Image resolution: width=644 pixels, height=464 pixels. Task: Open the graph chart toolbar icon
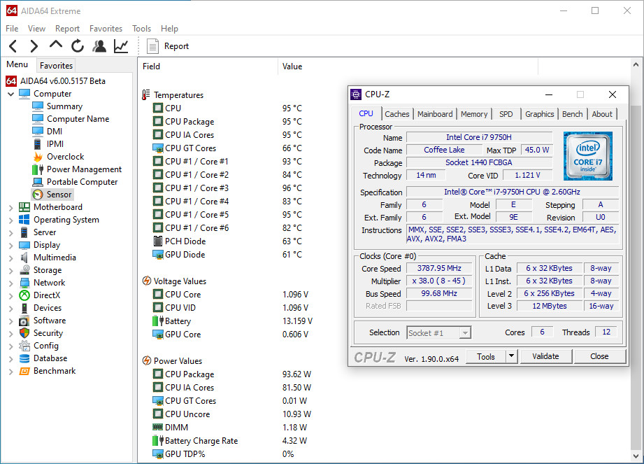(x=121, y=46)
